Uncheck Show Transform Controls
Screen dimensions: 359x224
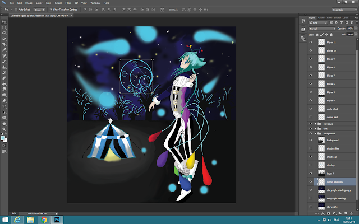click(51, 10)
